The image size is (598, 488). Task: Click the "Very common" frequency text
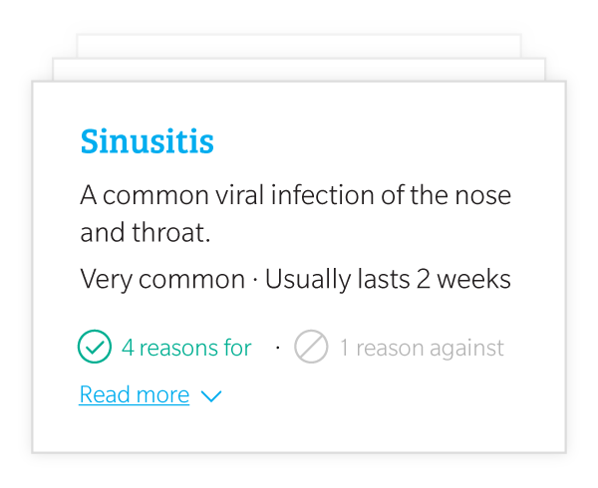pos(162,280)
